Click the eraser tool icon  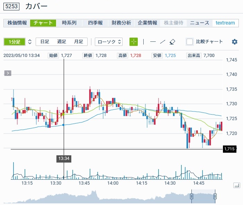[173, 42]
